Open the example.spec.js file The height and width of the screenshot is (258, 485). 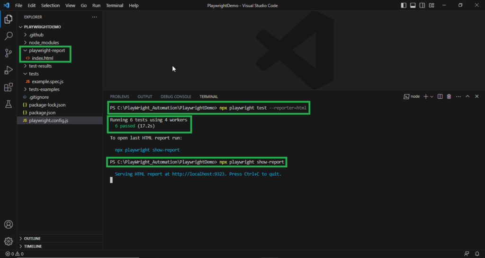(47, 82)
